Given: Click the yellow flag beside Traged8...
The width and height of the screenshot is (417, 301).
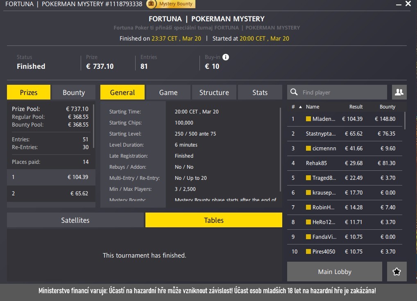Looking at the screenshot, I should point(308,178).
